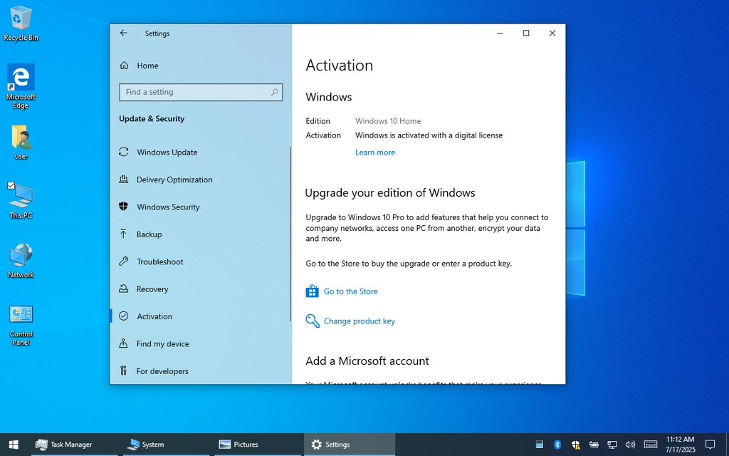Screen dimensions: 729x456
Task: Click the Learn more link
Action: pyautogui.click(x=375, y=152)
